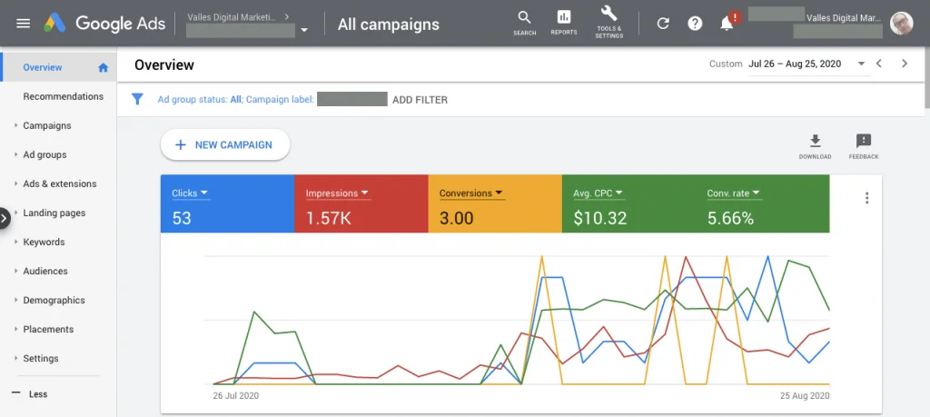Click the filter funnel icon
The image size is (930, 417).
pos(138,99)
